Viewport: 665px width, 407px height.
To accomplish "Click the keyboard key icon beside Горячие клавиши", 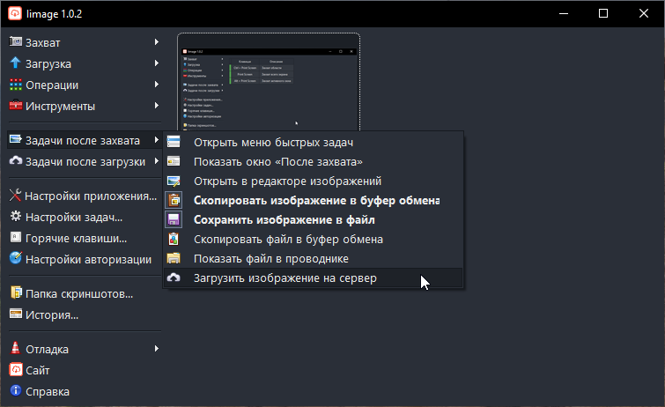I will pos(16,237).
